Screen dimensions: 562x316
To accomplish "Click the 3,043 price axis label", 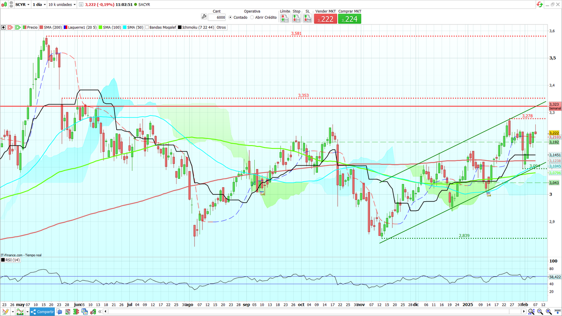I will [x=554, y=183].
